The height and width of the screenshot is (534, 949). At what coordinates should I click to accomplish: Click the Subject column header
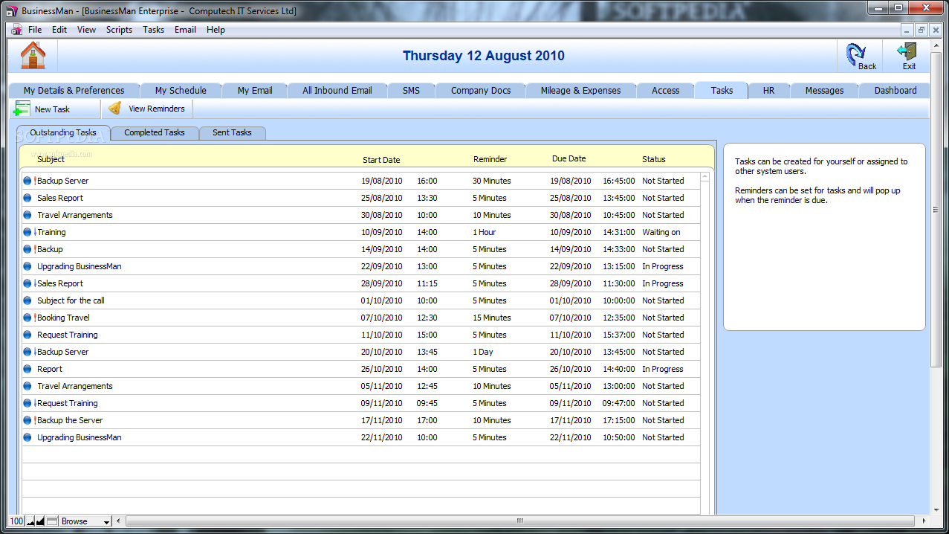coord(51,158)
